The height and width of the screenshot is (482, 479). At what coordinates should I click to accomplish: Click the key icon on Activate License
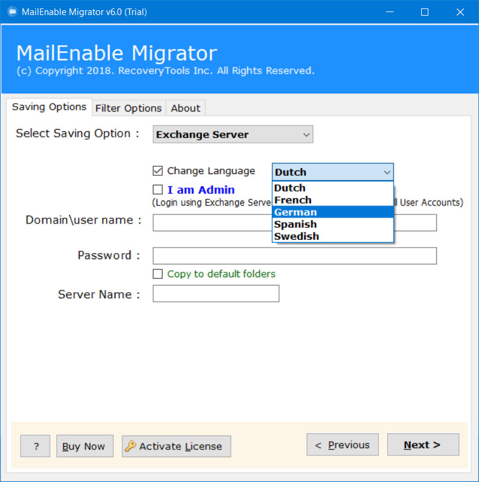point(130,446)
